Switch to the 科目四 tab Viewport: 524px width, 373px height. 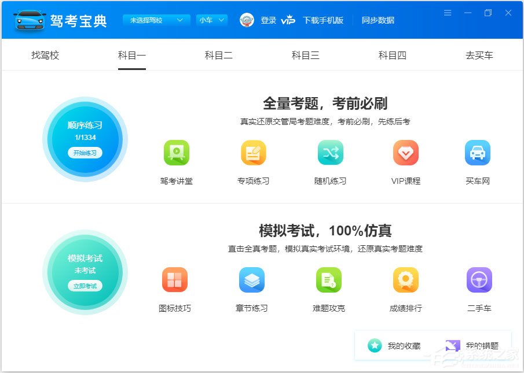tap(392, 56)
